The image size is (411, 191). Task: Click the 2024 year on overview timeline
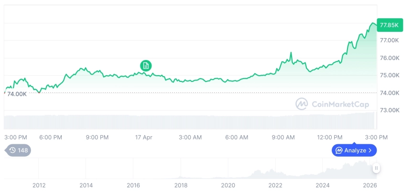click(323, 185)
